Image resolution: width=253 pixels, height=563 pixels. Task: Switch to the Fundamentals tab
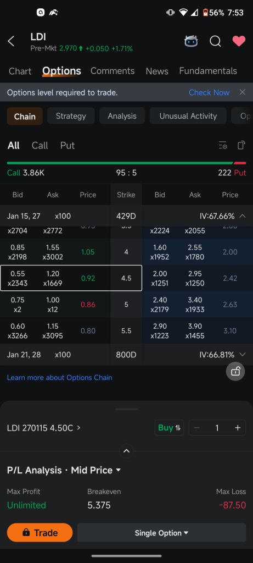(208, 71)
